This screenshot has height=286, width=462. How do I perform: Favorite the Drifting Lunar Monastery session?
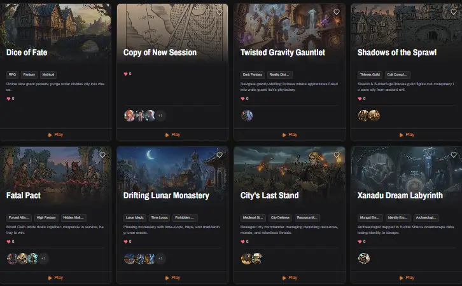click(220, 155)
